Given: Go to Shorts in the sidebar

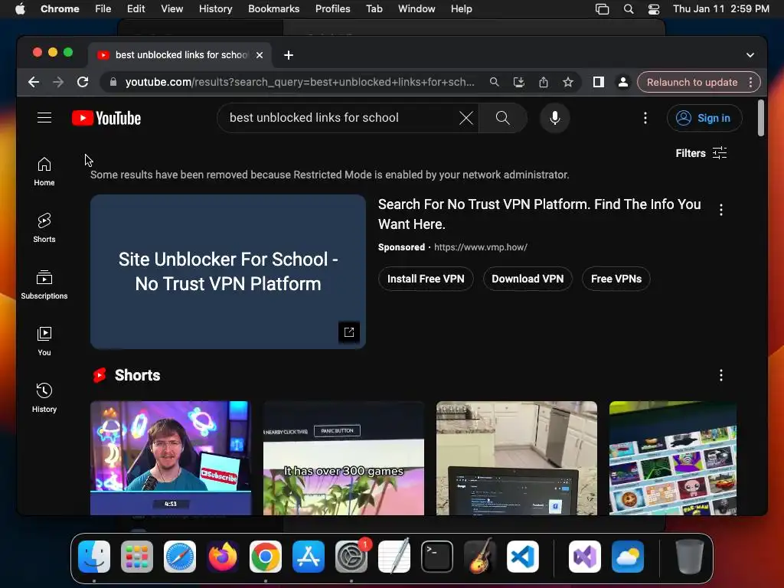Looking at the screenshot, I should (44, 228).
